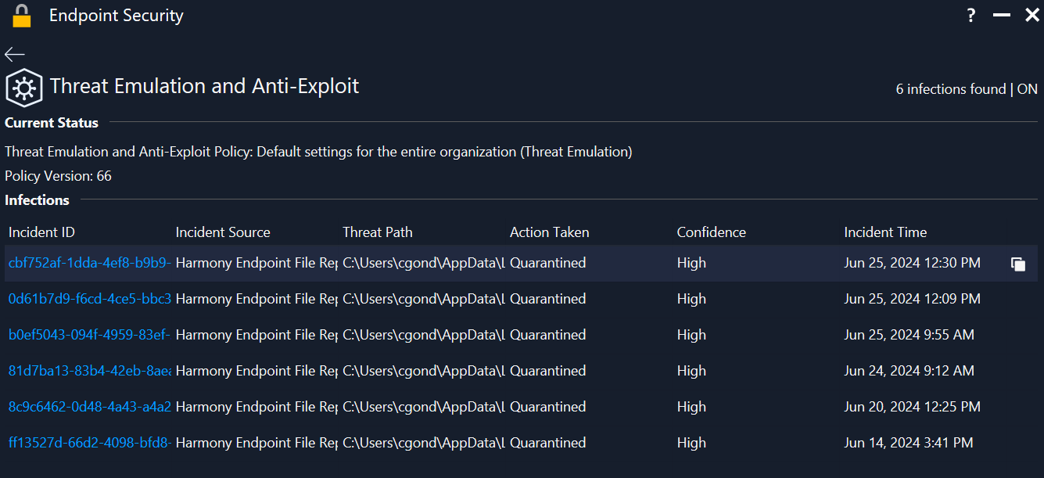Sort by the Action Taken column header
The width and height of the screenshot is (1044, 478).
point(550,232)
